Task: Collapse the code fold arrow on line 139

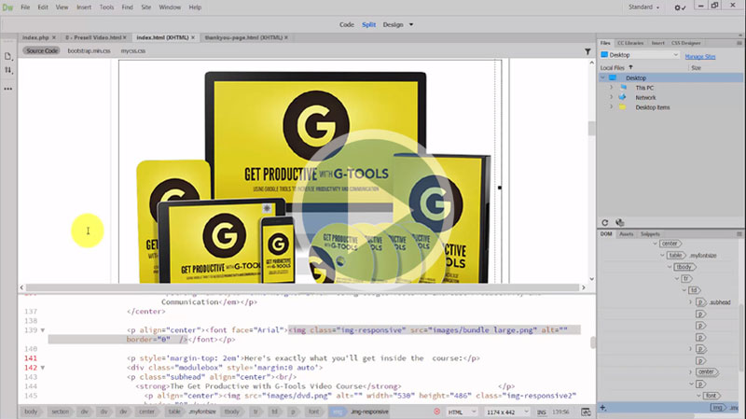Action: pos(43,330)
